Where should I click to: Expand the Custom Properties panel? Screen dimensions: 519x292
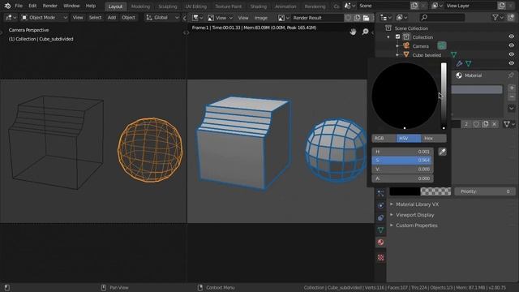tap(416, 225)
